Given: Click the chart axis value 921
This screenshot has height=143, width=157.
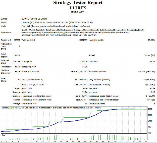Looking at the screenshot, I should pyautogui.click(x=150, y=127).
